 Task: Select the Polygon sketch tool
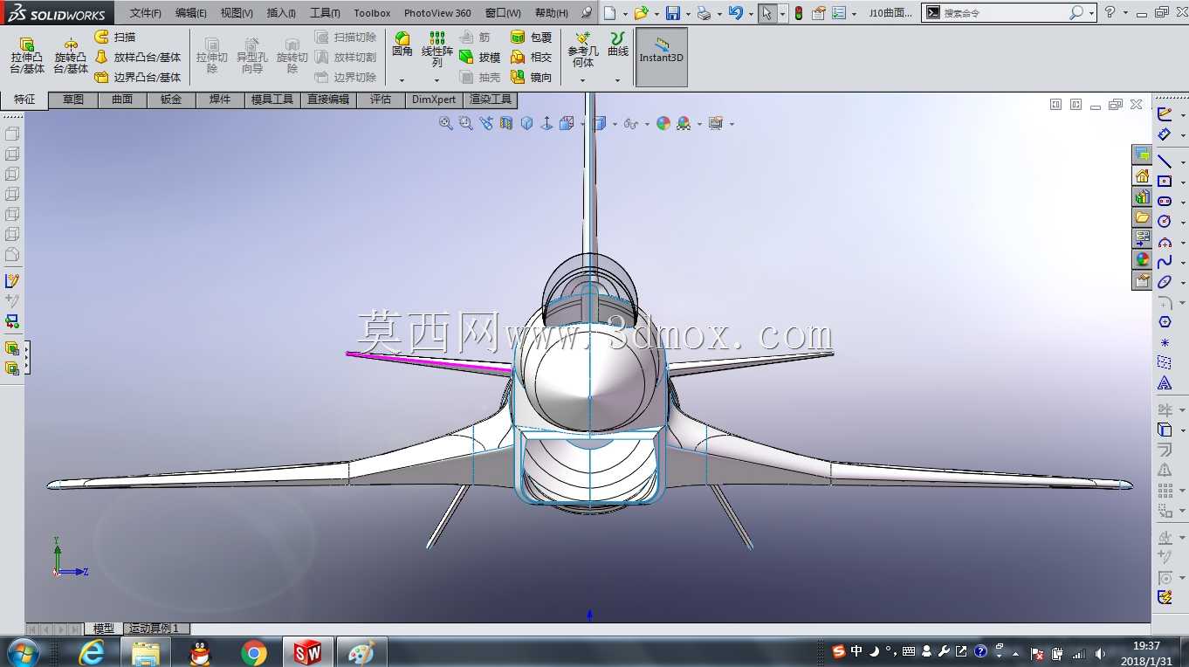[x=1165, y=322]
